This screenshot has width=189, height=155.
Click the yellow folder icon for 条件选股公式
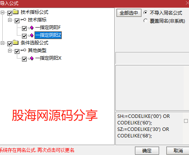16,42
